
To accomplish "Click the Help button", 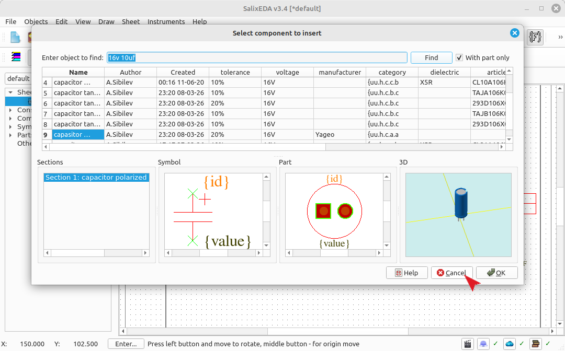I will tap(407, 273).
